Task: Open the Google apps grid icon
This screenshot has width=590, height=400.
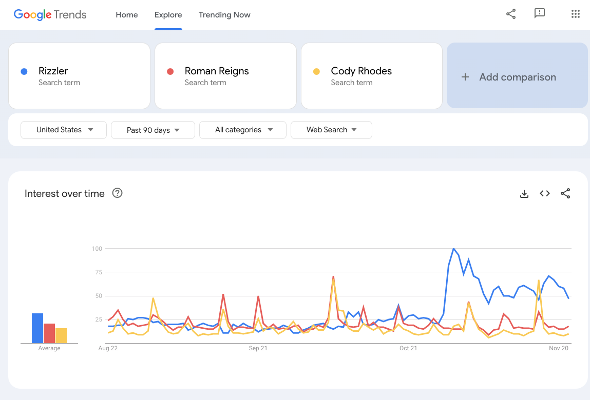Action: [575, 14]
